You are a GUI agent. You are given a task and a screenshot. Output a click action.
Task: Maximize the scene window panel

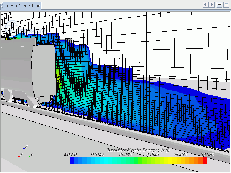(x=226, y=5)
